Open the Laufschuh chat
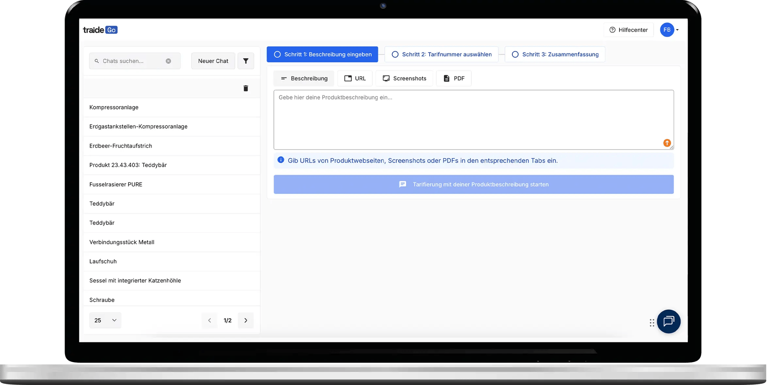Screen dimensions: 774x385 pos(171,261)
